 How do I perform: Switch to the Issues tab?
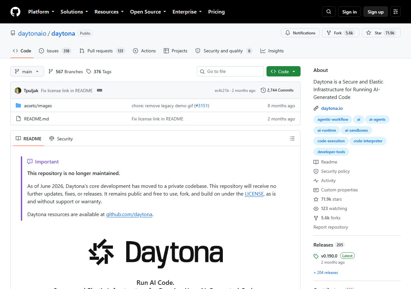coord(55,51)
